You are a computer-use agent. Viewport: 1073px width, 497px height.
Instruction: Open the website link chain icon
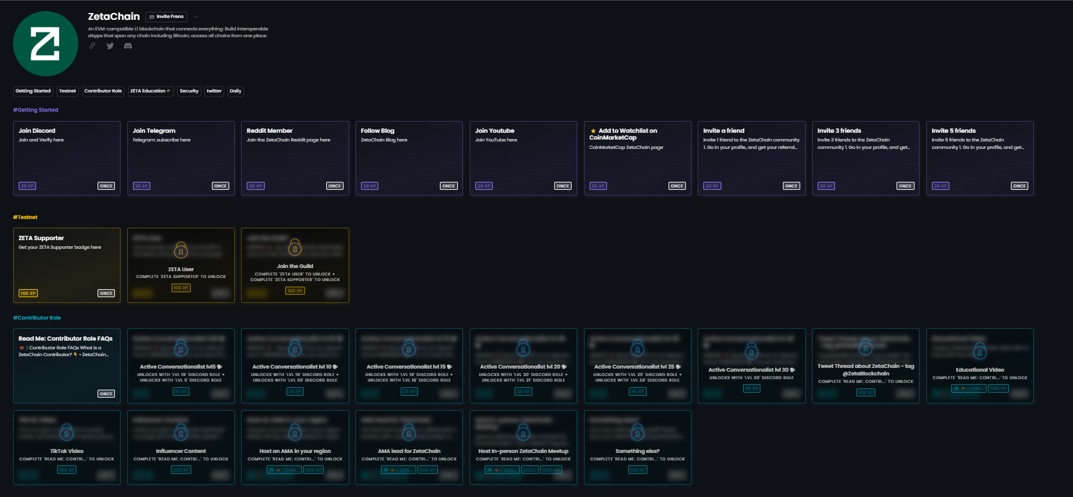pyautogui.click(x=92, y=46)
